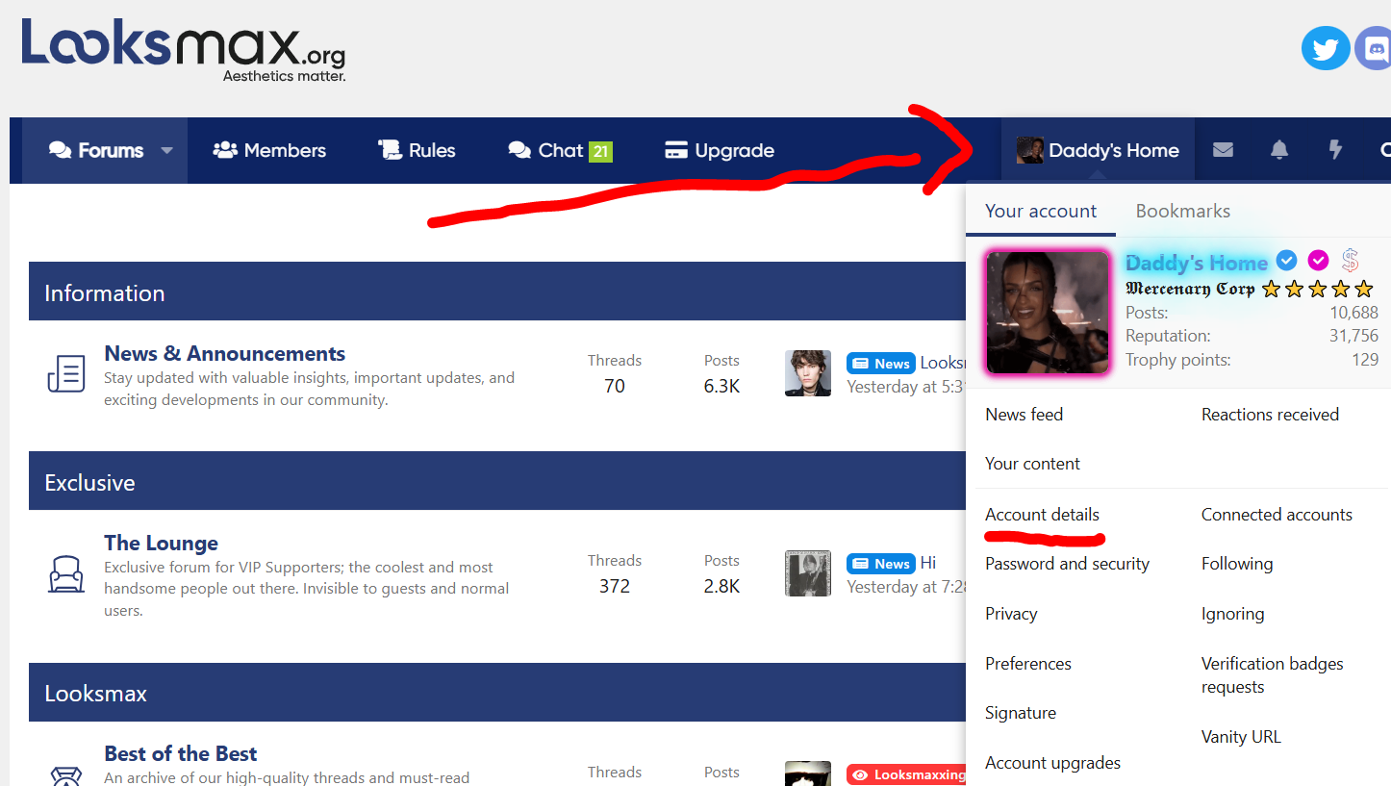
Task: Click The Lounge armchair icon
Action: click(x=66, y=574)
